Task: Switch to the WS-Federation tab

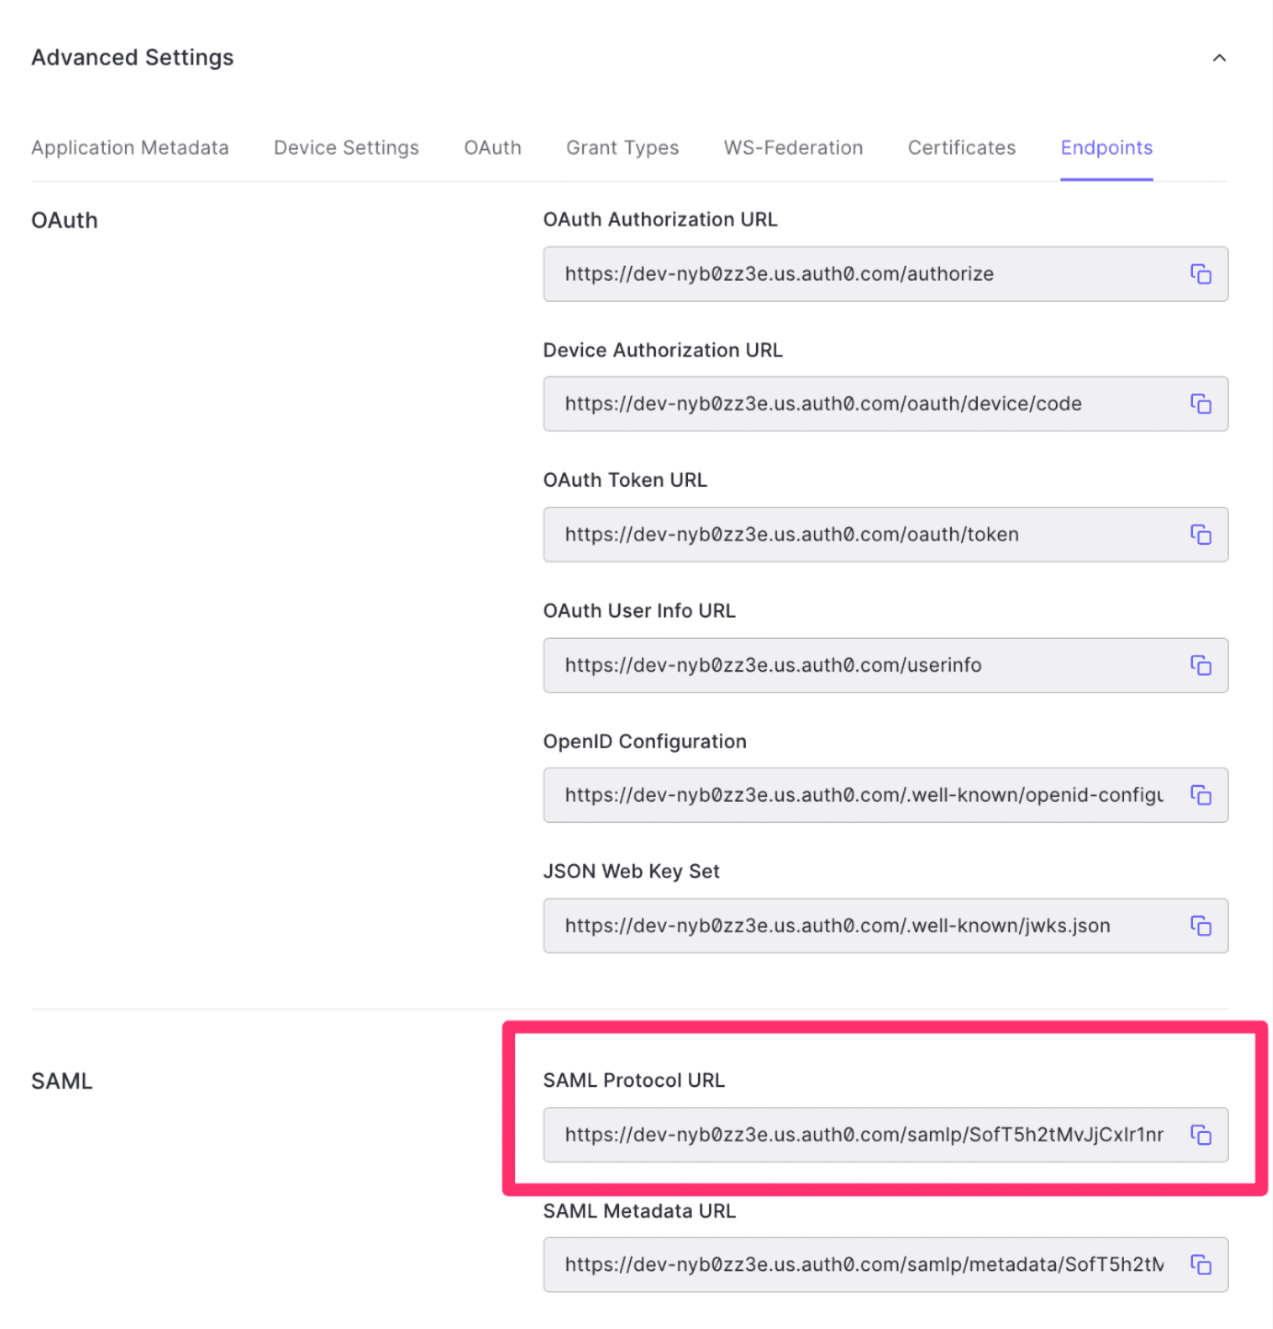Action: [x=793, y=147]
